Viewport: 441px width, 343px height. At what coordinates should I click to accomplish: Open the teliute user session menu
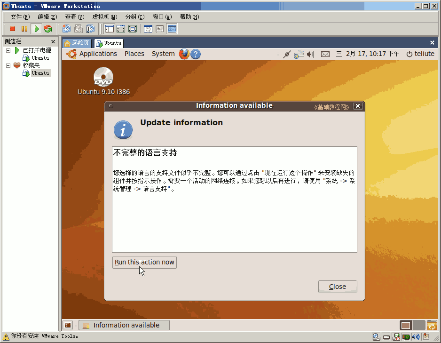(x=420, y=54)
